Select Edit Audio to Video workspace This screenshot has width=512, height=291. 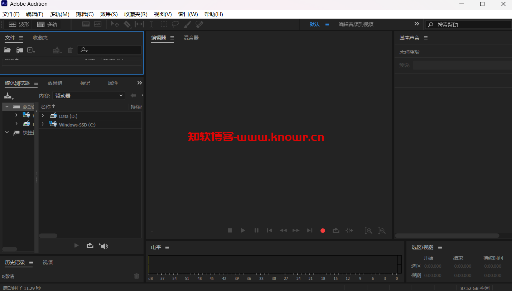point(356,24)
